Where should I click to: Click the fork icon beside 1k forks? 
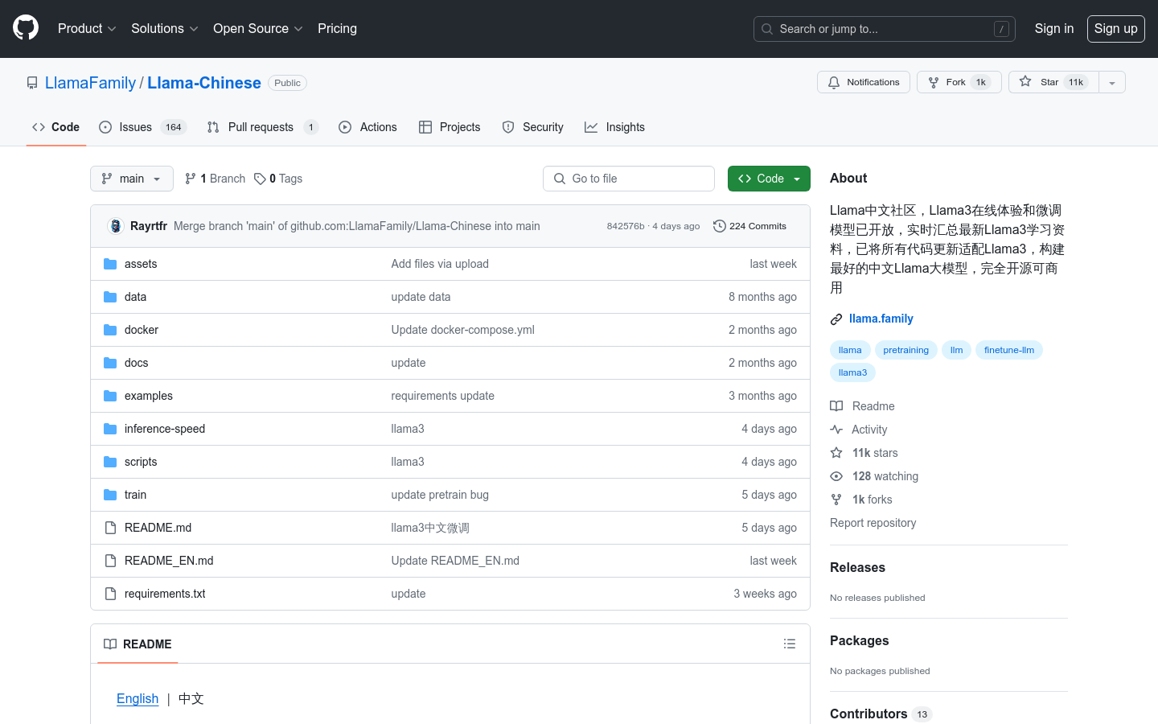836,500
